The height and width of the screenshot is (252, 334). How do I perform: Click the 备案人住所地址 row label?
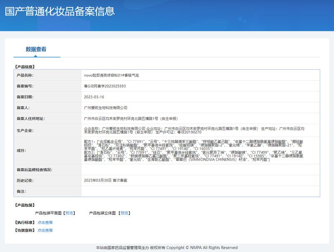(x=30, y=119)
